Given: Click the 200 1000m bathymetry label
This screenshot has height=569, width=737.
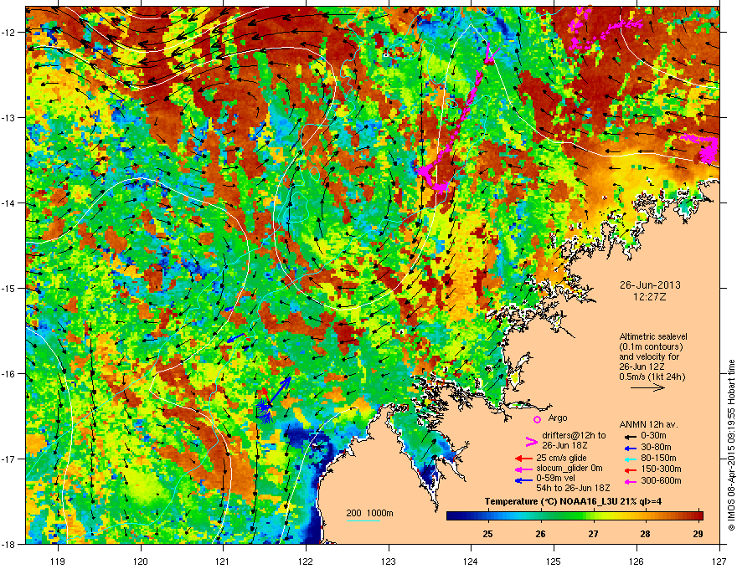Looking at the screenshot, I should (369, 513).
